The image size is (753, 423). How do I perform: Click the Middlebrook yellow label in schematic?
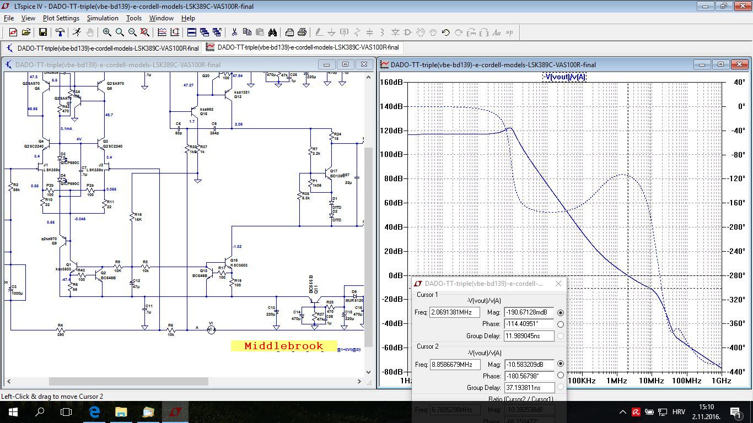[x=284, y=346]
